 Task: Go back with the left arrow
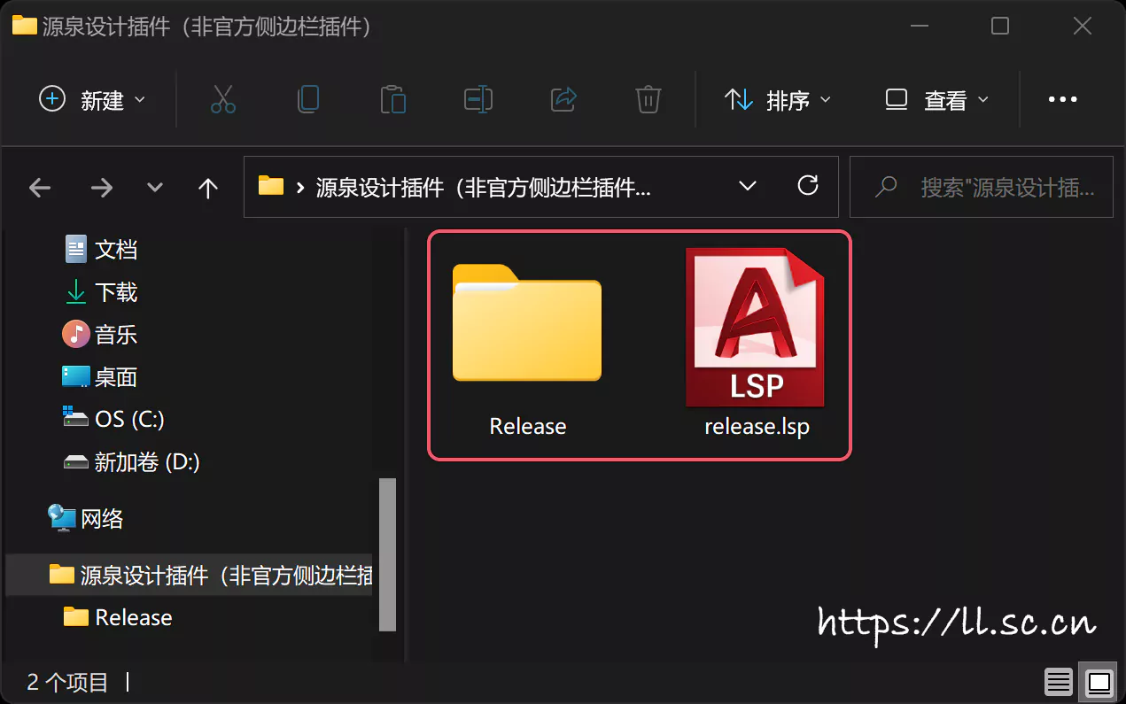tap(40, 188)
